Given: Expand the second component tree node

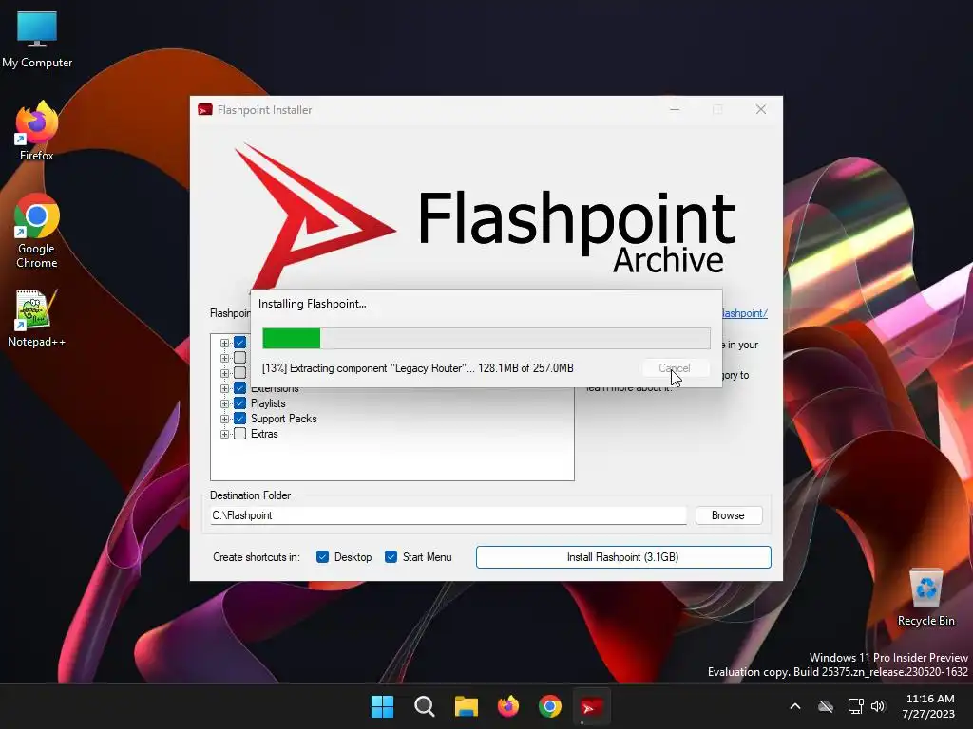Looking at the screenshot, I should click(x=224, y=358).
